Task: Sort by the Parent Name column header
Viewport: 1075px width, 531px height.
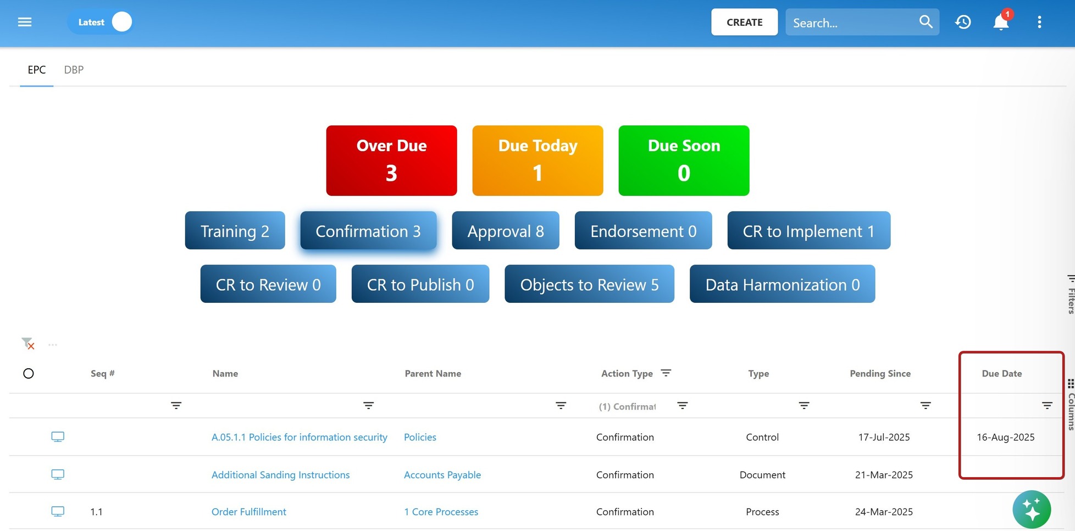Action: tap(433, 373)
